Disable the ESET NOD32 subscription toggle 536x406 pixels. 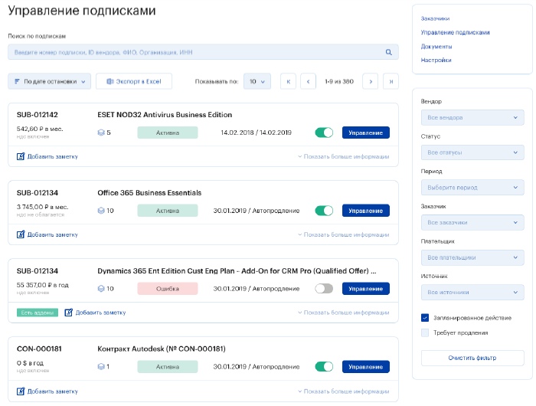tap(324, 133)
